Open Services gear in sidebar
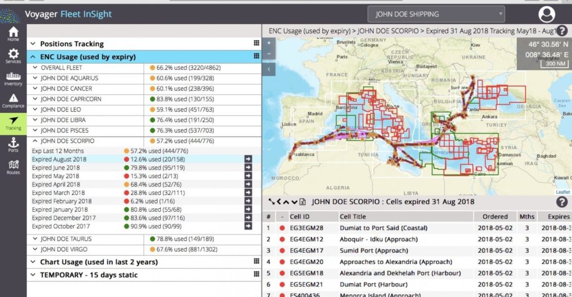This screenshot has width=572, height=297. [13, 56]
